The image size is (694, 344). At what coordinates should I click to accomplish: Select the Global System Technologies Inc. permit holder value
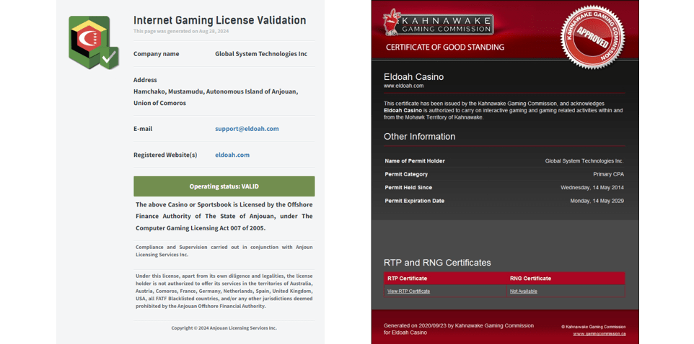pos(584,161)
